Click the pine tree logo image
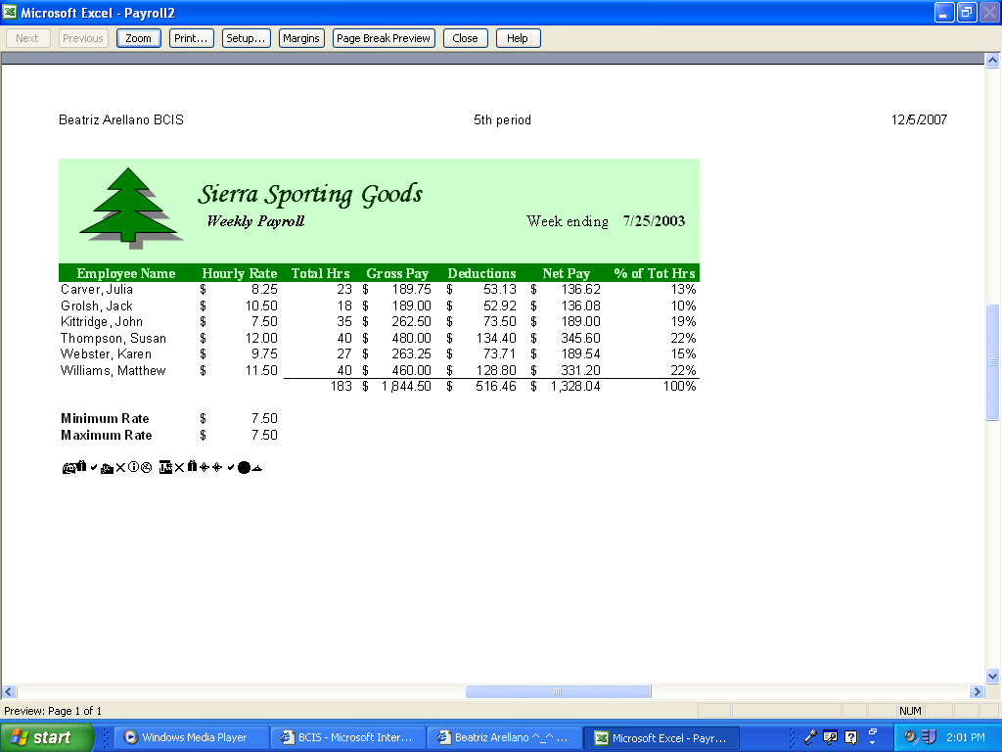The image size is (1002, 752). [x=131, y=208]
